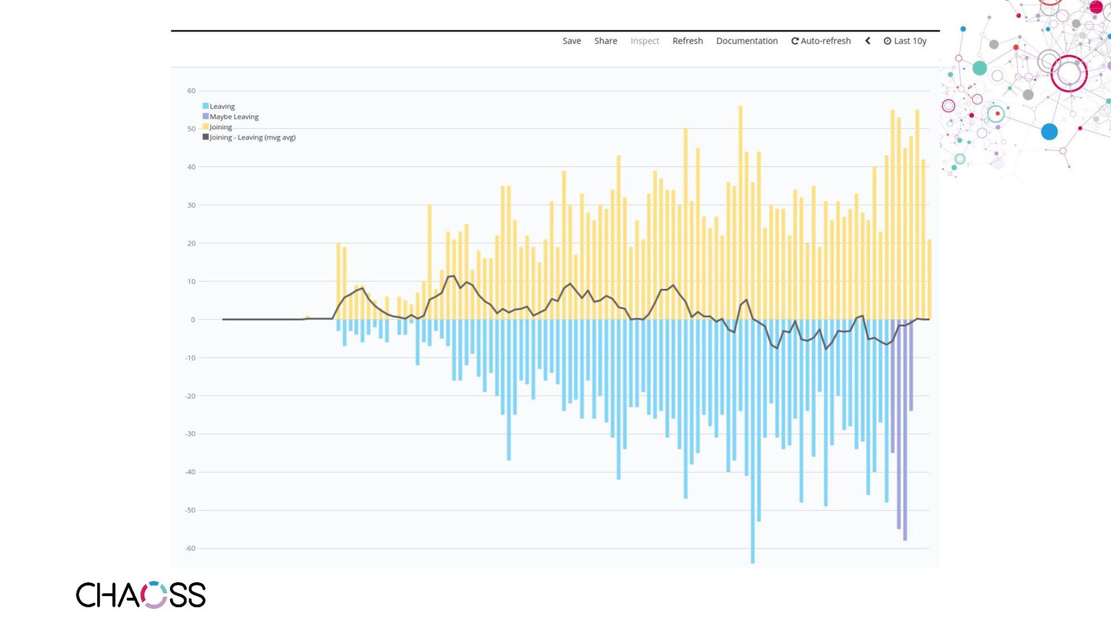Click the Save menu item
1111x625 pixels.
point(571,41)
